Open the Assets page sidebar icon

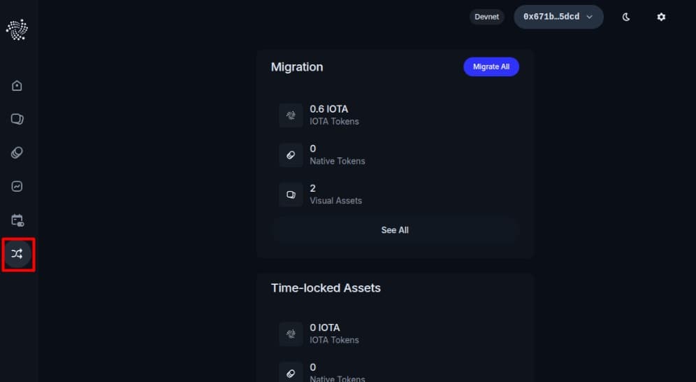17,119
